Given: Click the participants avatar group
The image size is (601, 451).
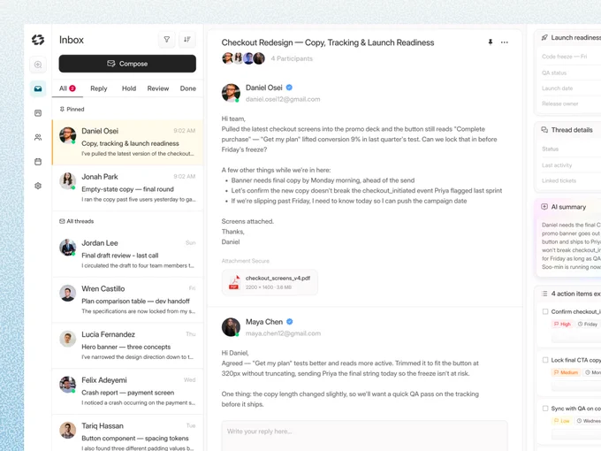Looking at the screenshot, I should 243,58.
